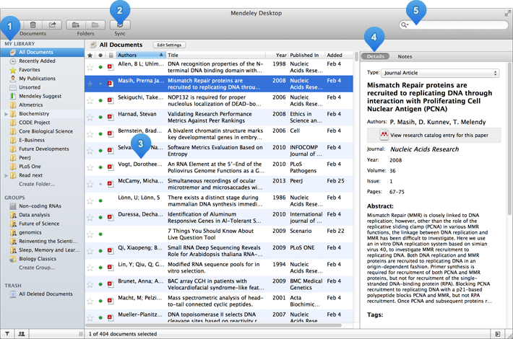513x339 pixels.
Task: Toggle favorite star for Allen, B L paper
Action: (90, 67)
